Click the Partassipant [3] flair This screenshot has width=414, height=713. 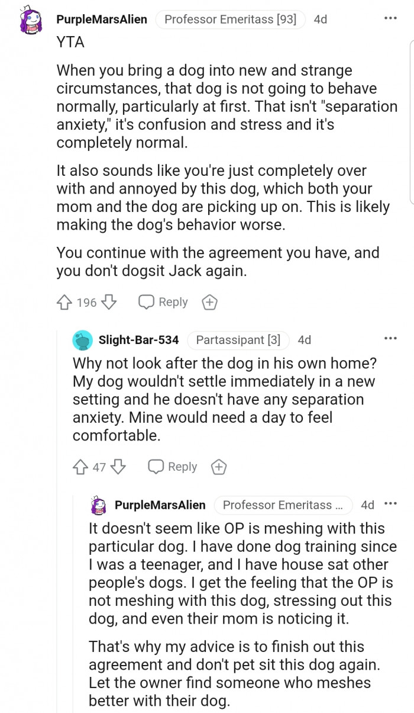pyautogui.click(x=238, y=340)
